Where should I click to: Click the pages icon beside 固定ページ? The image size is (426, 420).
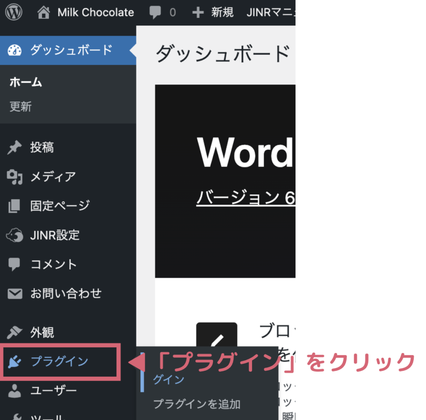[14, 206]
